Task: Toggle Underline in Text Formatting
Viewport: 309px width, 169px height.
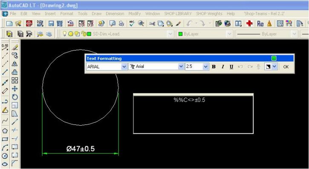Action: tap(231, 67)
